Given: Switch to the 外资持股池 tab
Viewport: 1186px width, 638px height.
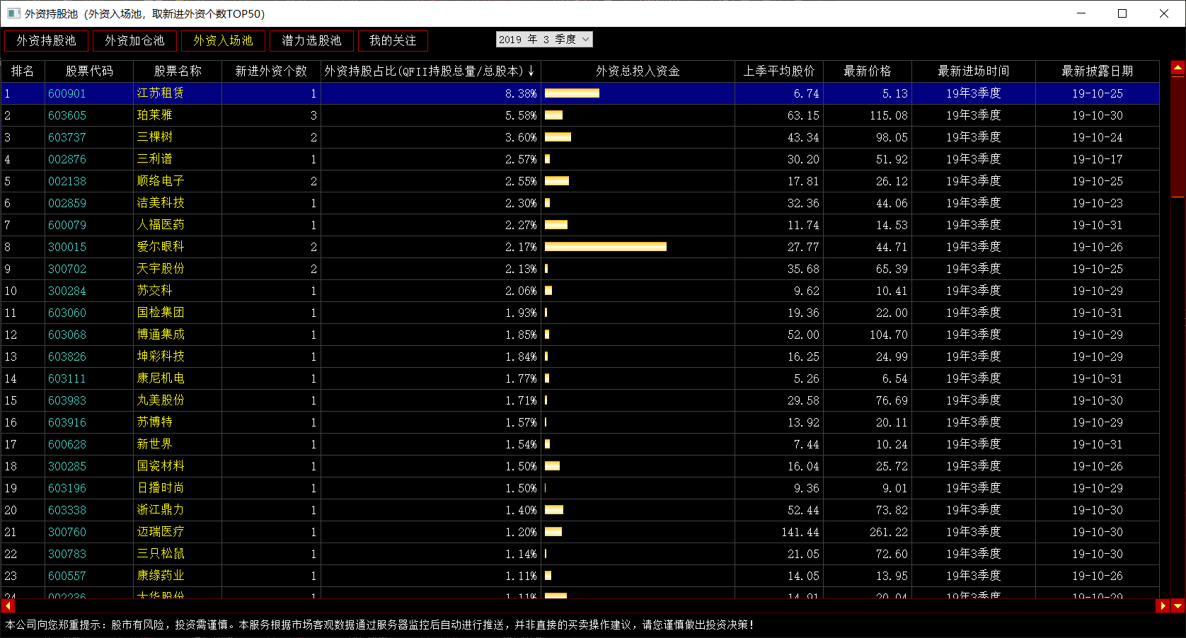Looking at the screenshot, I should [46, 41].
